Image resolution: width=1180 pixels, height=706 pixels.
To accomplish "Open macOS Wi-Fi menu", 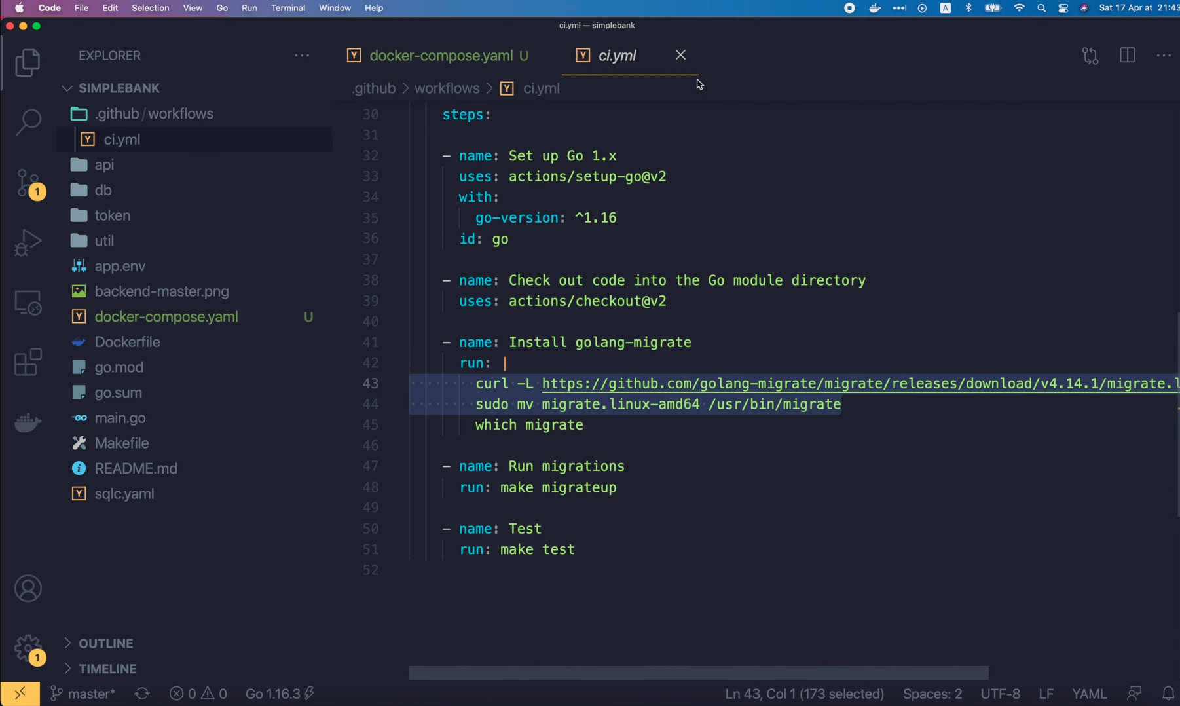I will pyautogui.click(x=1019, y=8).
